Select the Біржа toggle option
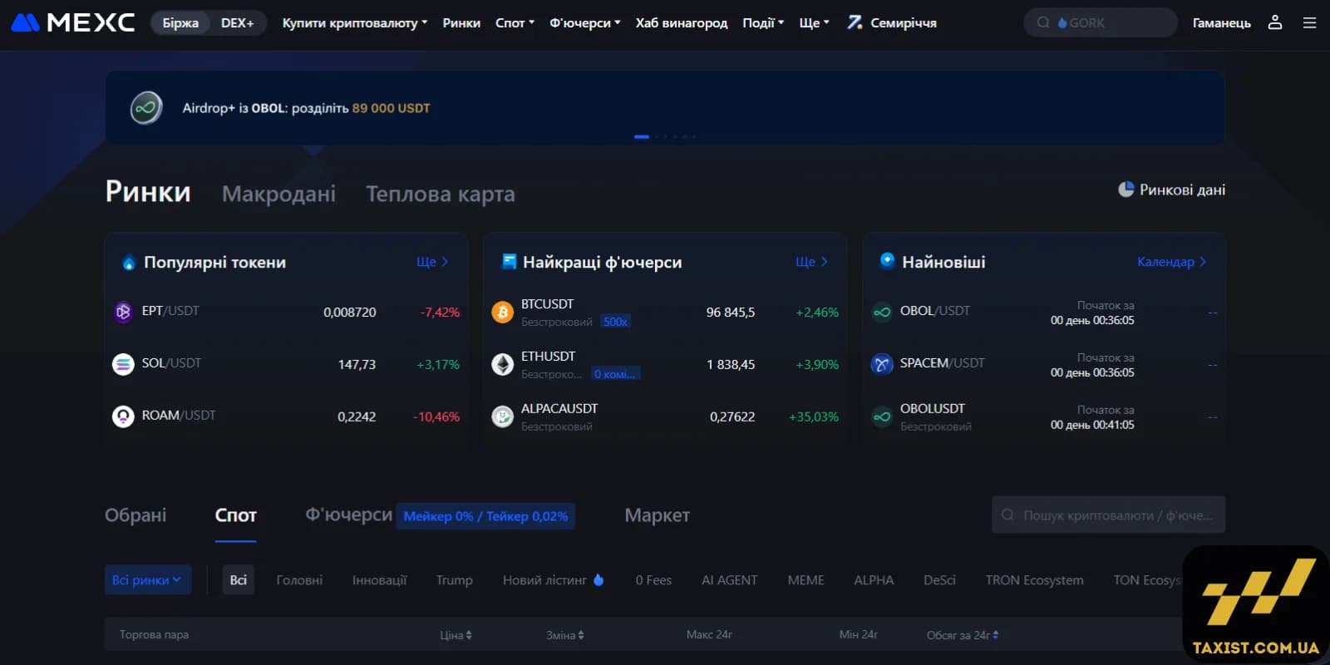This screenshot has width=1330, height=665. (180, 22)
